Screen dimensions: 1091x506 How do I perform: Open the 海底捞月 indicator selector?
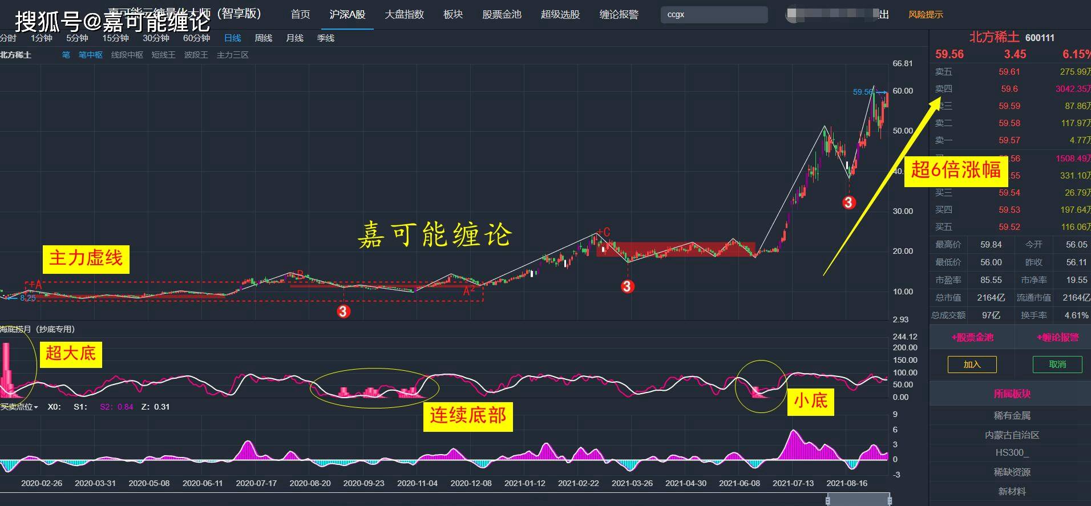coord(37,329)
